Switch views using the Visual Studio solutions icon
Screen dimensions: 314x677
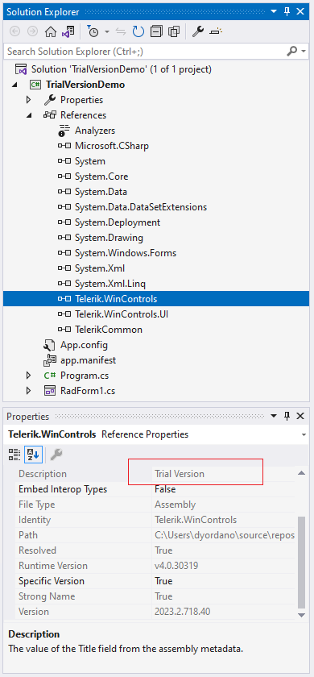68,31
